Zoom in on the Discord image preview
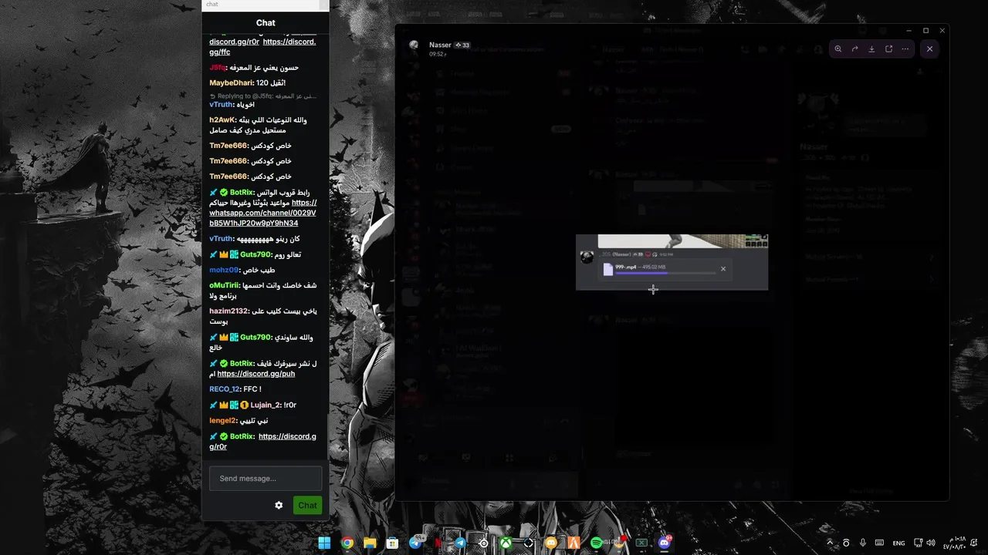The width and height of the screenshot is (988, 555). click(837, 49)
